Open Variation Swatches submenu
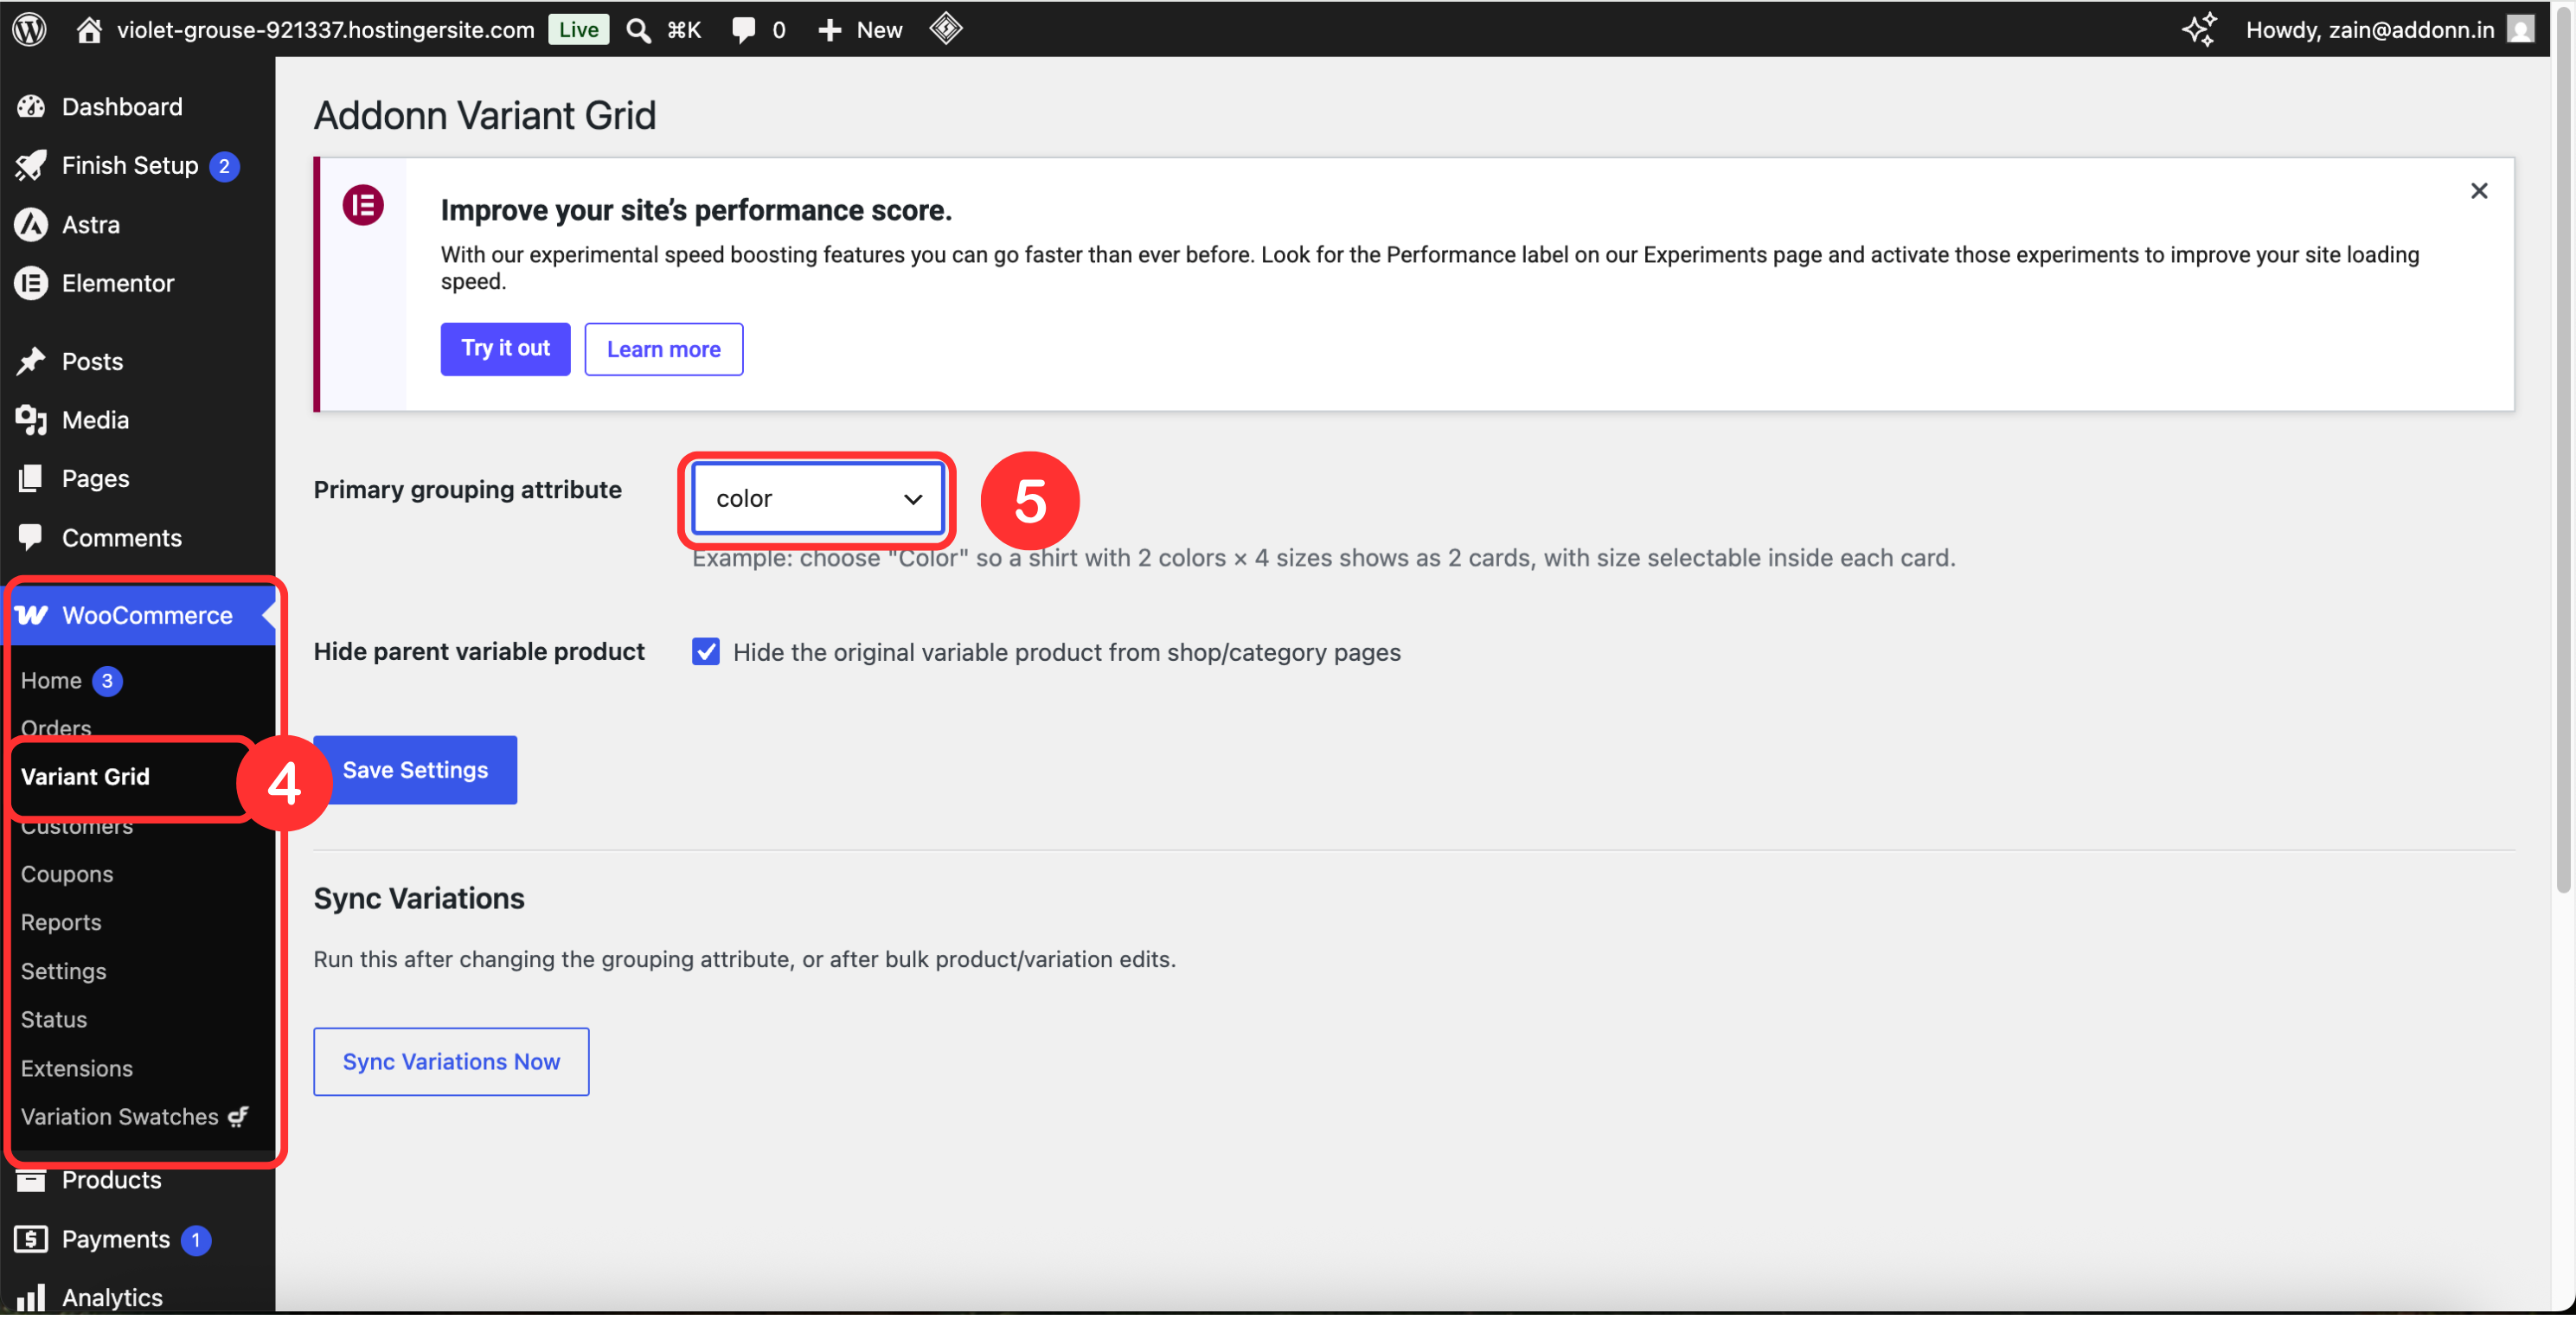Image resolution: width=2576 pixels, height=1320 pixels. [120, 1116]
